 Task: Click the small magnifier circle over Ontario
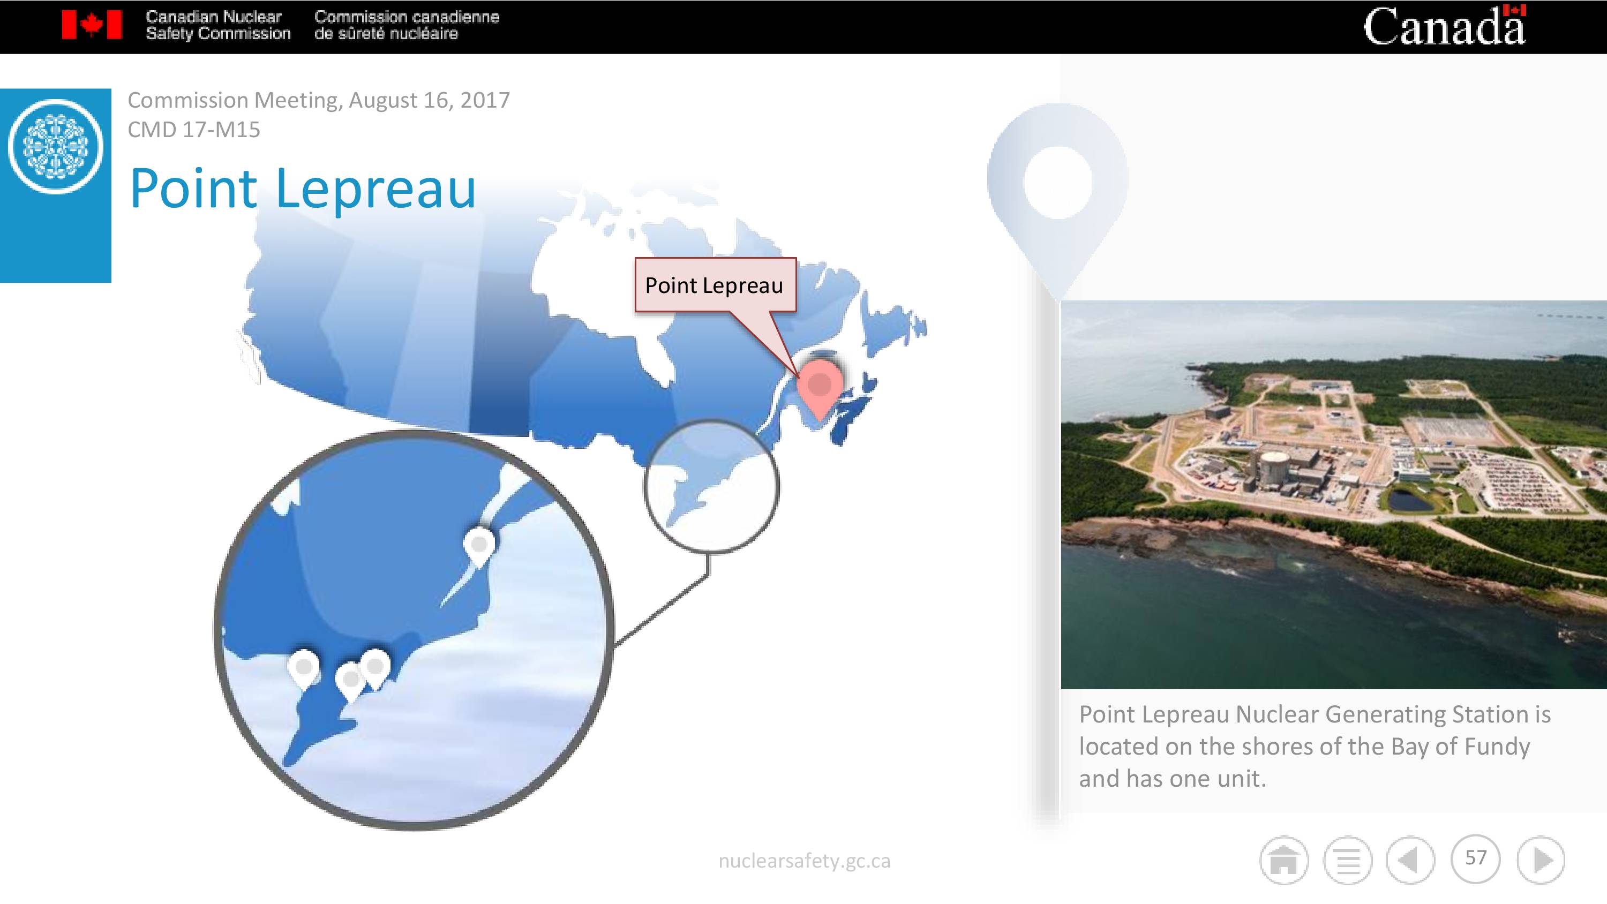coord(711,486)
